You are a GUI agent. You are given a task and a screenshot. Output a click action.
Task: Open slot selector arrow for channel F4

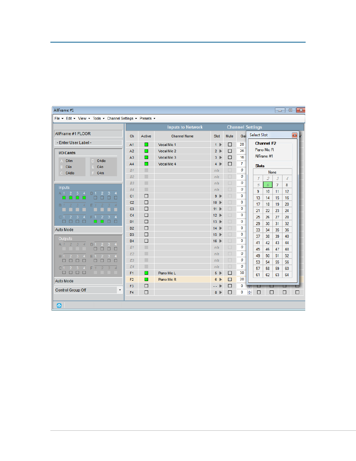[221, 292]
